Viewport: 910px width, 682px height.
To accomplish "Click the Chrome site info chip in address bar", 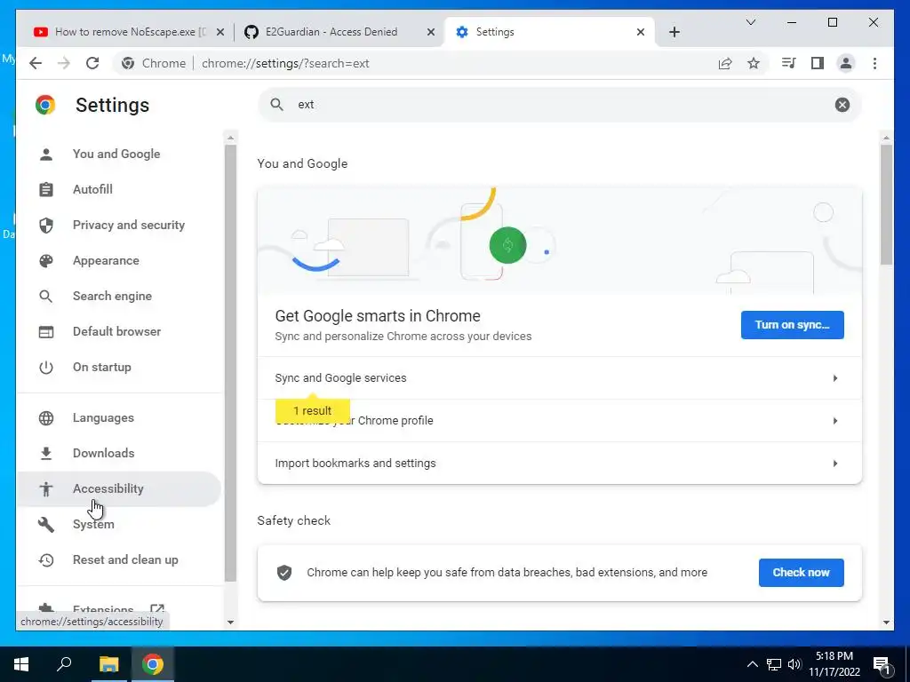I will click(x=154, y=63).
